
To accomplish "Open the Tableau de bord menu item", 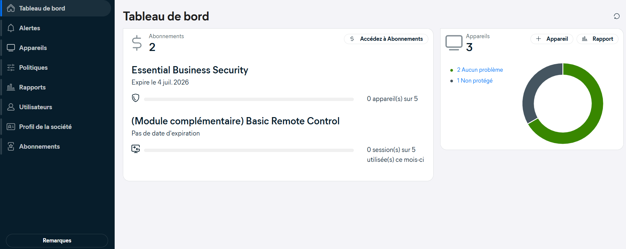I will pyautogui.click(x=42, y=8).
